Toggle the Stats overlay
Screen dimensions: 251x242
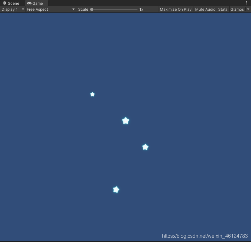click(x=223, y=9)
